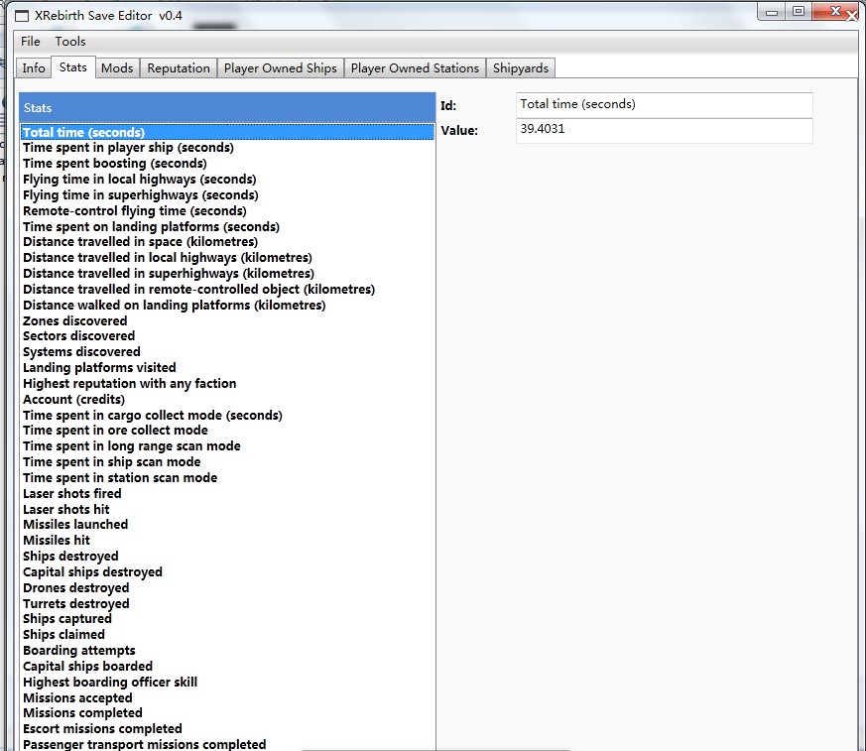Select 'Laser shots hit' stat
This screenshot has width=866, height=751.
click(x=227, y=509)
